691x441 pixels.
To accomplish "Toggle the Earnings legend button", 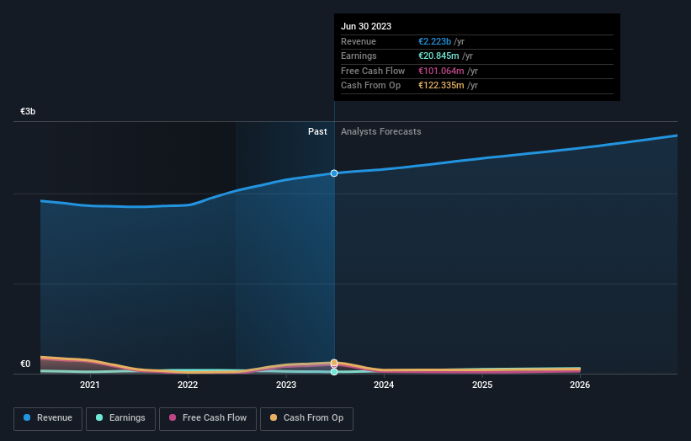I will point(120,418).
